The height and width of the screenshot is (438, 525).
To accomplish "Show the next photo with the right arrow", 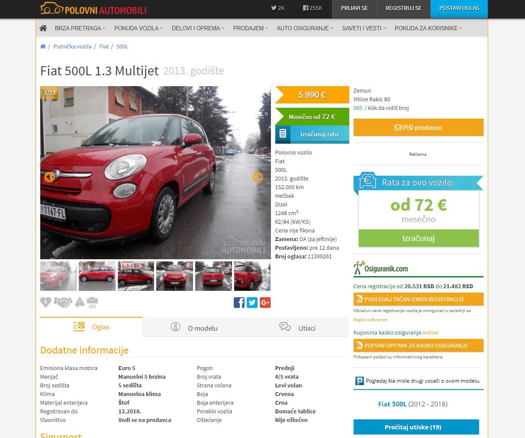I will (x=258, y=177).
